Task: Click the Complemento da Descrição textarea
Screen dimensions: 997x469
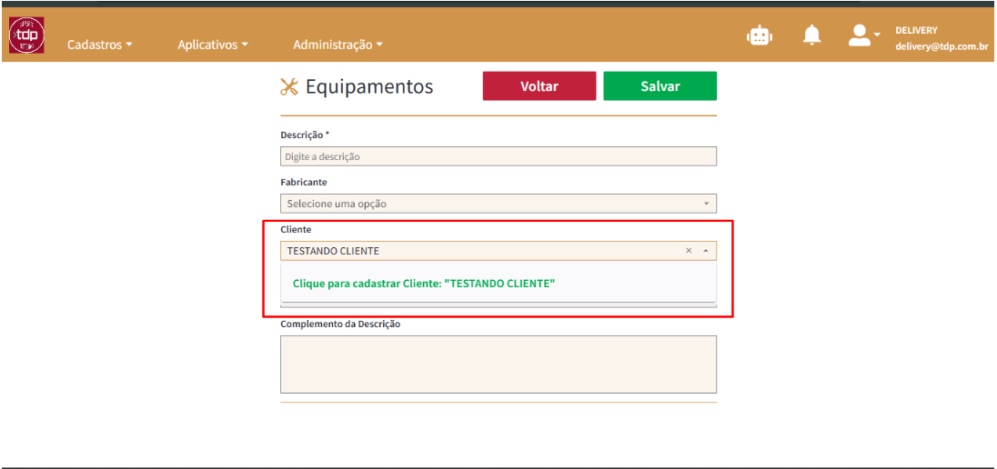Action: point(498,364)
